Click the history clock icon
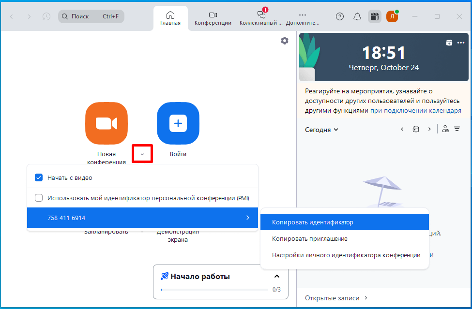The width and height of the screenshot is (472, 309). coord(46,16)
